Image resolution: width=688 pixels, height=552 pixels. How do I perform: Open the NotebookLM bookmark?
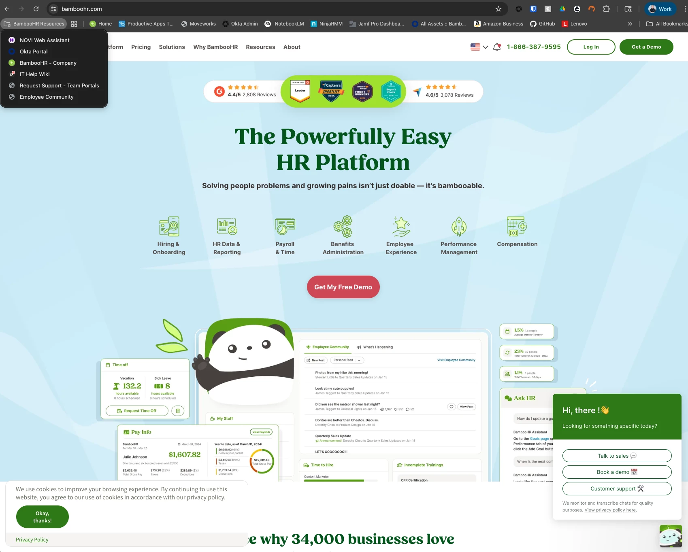284,24
